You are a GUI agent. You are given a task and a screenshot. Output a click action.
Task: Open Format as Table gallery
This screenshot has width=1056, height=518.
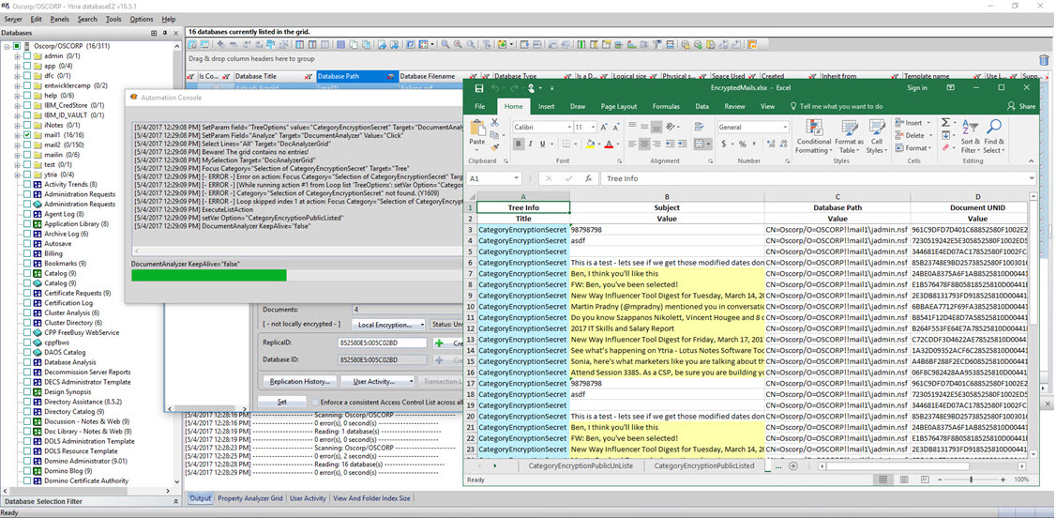tap(849, 136)
